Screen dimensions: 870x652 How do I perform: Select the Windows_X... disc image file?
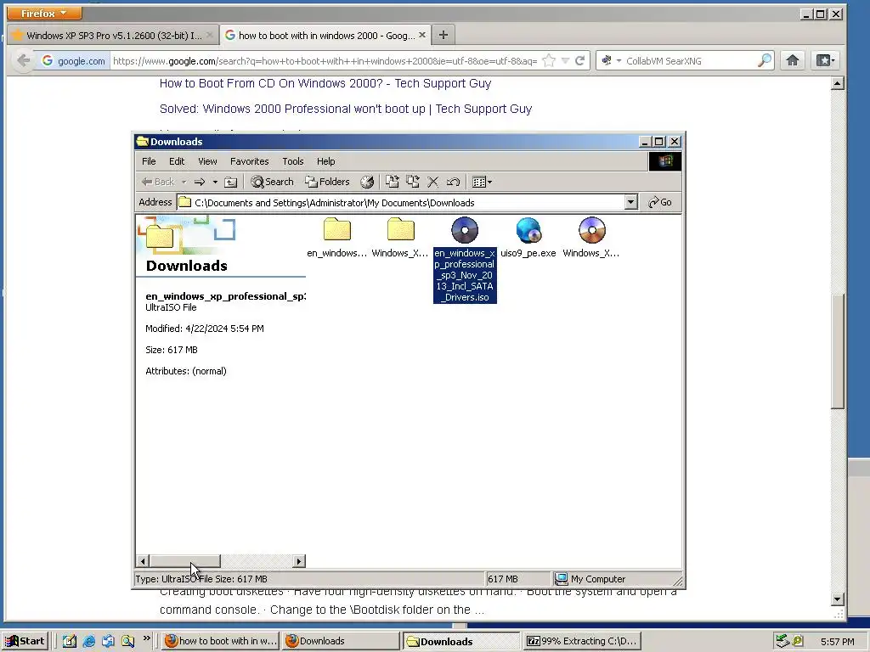pos(591,238)
